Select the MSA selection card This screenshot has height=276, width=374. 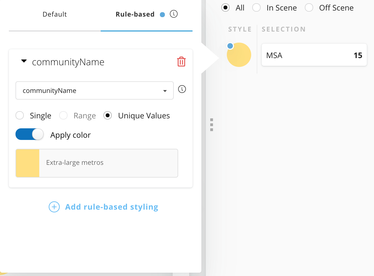[314, 55]
